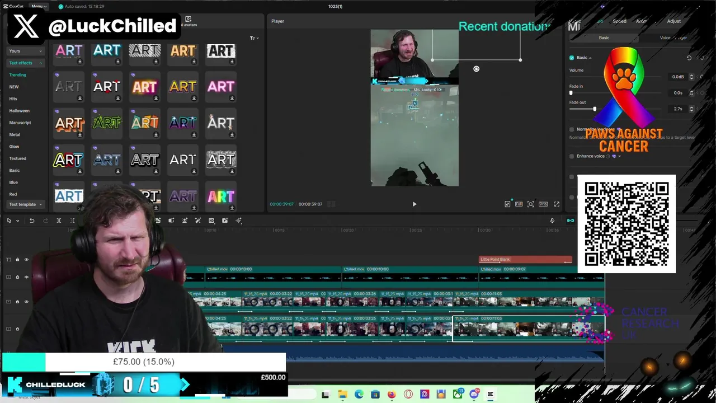Select the Trending text effects category
The image size is (716, 403).
tap(17, 75)
